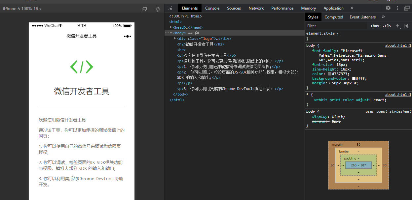Open DevTools settings gear

pos(388,8)
